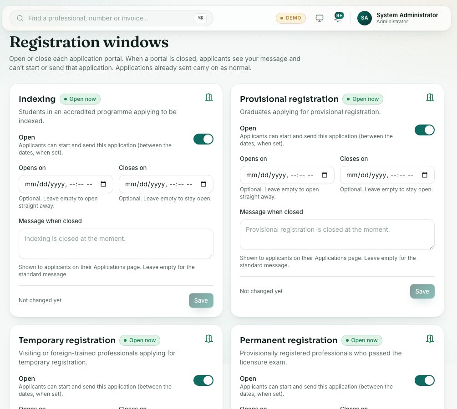The width and height of the screenshot is (457, 409).
Task: Click Not changed yet in Provisional card
Action: coord(261,291)
